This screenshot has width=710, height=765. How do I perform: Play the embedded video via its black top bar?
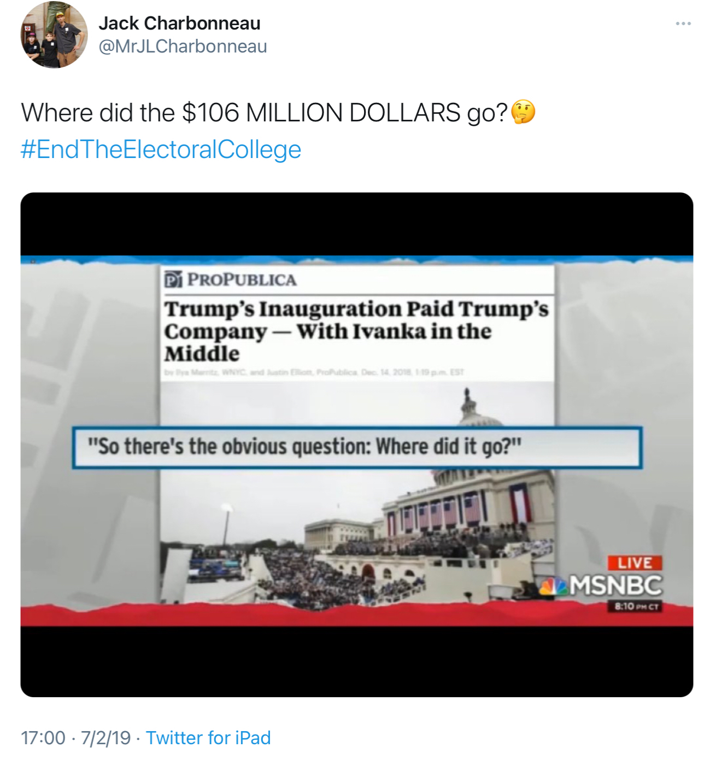click(x=356, y=223)
